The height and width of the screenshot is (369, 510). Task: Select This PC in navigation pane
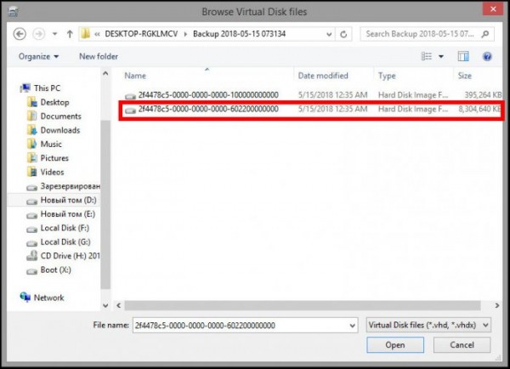40,88
